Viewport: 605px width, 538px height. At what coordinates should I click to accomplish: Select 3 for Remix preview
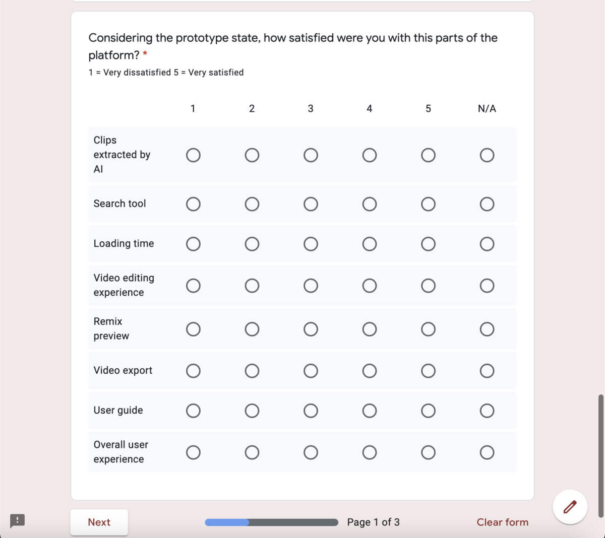(311, 329)
